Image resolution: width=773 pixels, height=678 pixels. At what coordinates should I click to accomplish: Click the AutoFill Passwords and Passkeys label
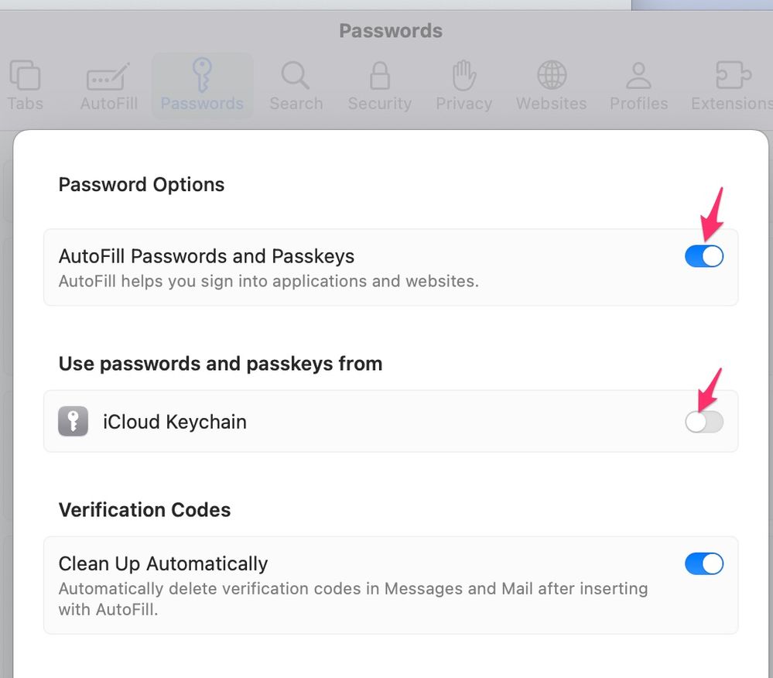pyautogui.click(x=207, y=256)
